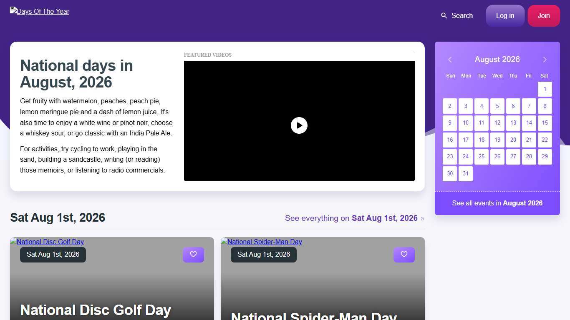Open the National Disc Golf Day heading link
Image resolution: width=570 pixels, height=320 pixels.
tap(96, 310)
